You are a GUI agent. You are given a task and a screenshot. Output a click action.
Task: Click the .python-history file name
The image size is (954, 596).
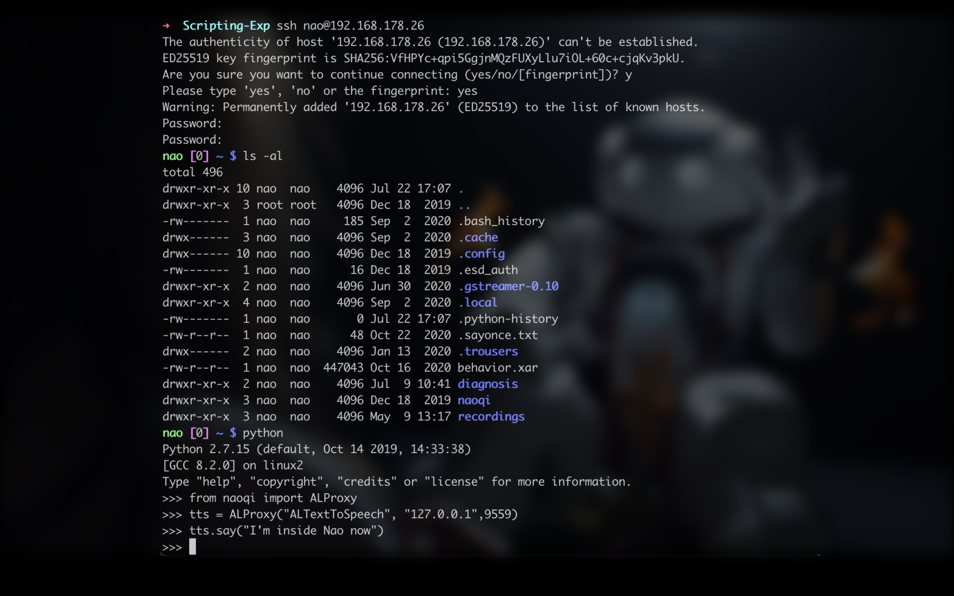(508, 319)
